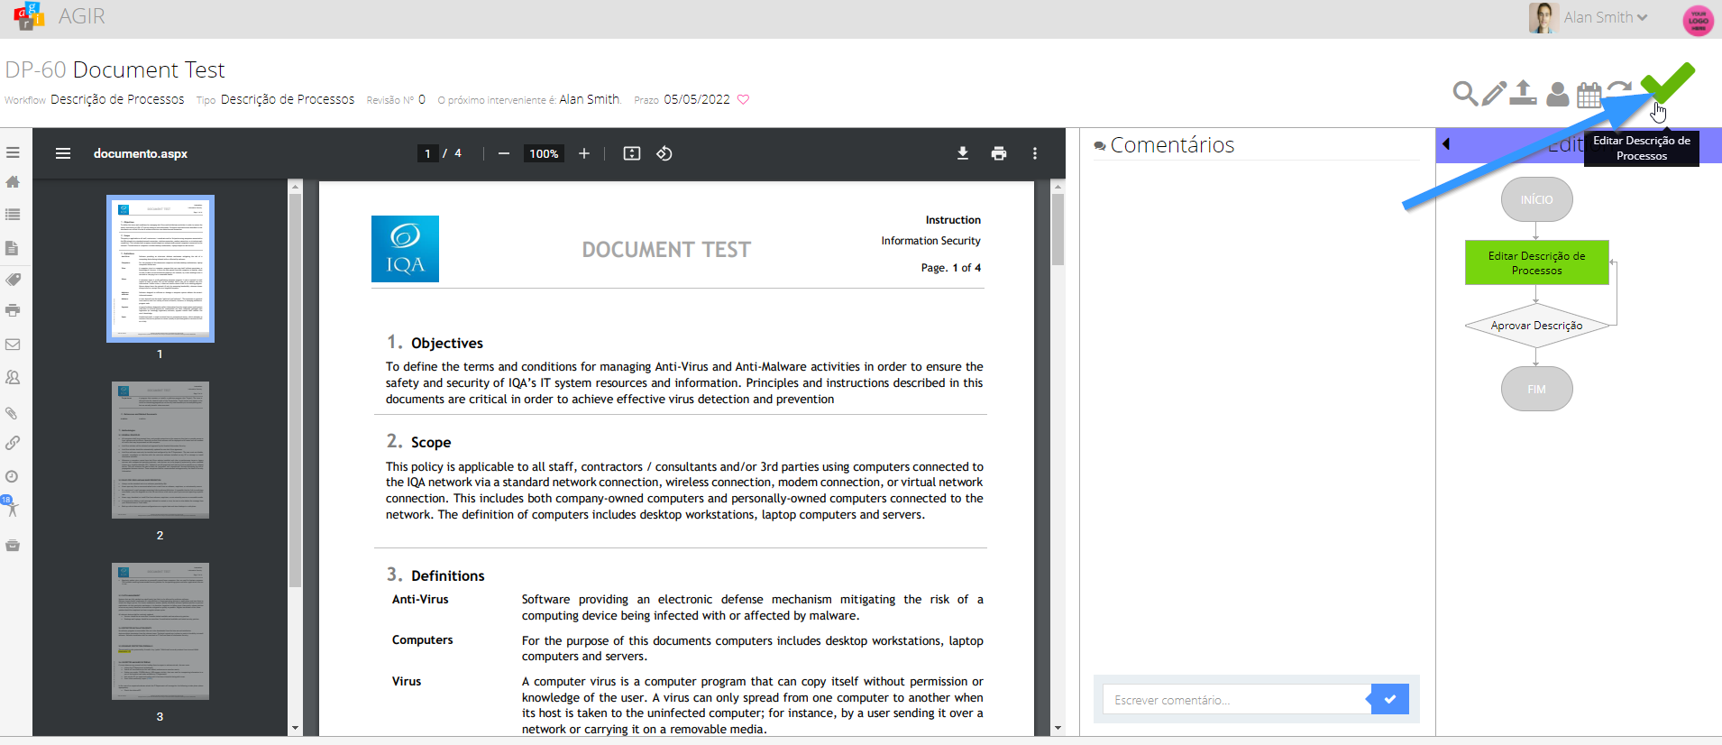Click the clock history icon in sidebar
The image size is (1722, 745).
(x=13, y=476)
